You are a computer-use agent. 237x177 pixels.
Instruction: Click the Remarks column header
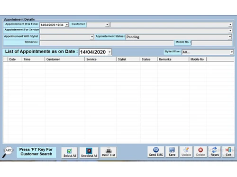pyautogui.click(x=173, y=59)
